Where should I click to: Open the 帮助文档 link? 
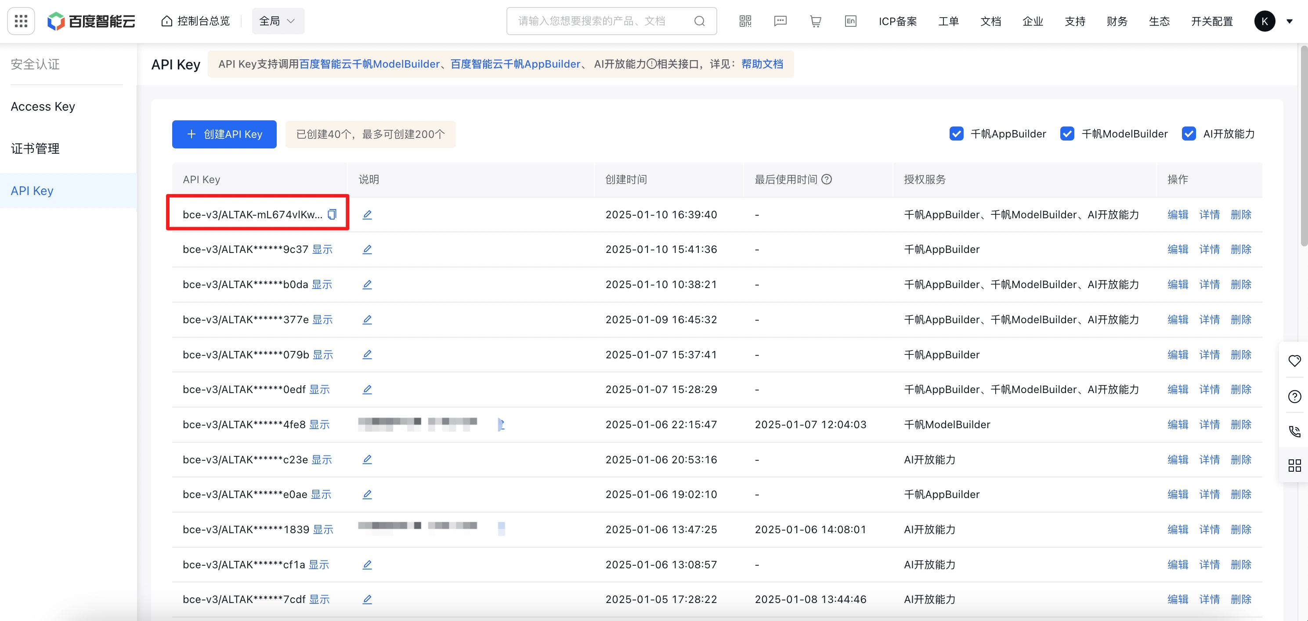762,64
